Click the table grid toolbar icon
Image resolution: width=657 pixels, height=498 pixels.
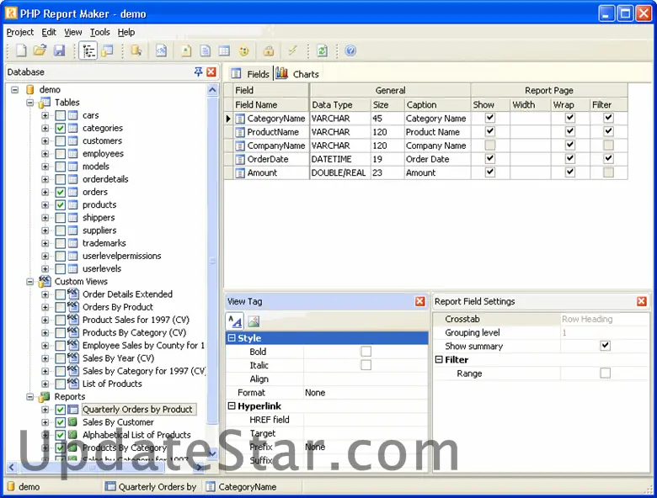(224, 50)
